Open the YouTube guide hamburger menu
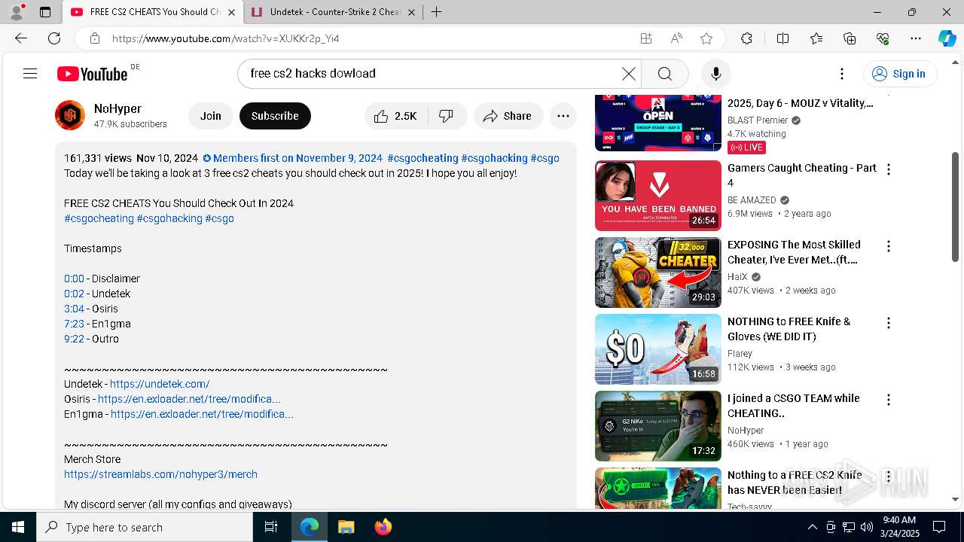The width and height of the screenshot is (964, 542). coord(30,73)
